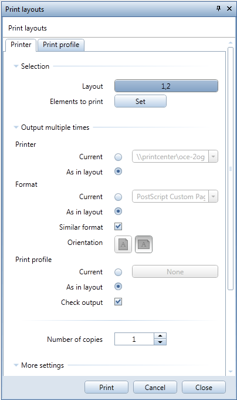Pin the Print layouts panel
Screen dimensions: 237x400
pos(218,8)
